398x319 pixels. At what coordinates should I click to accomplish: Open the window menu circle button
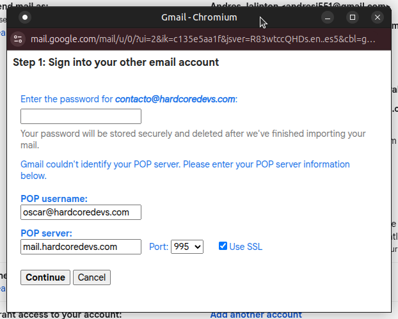(x=25, y=17)
